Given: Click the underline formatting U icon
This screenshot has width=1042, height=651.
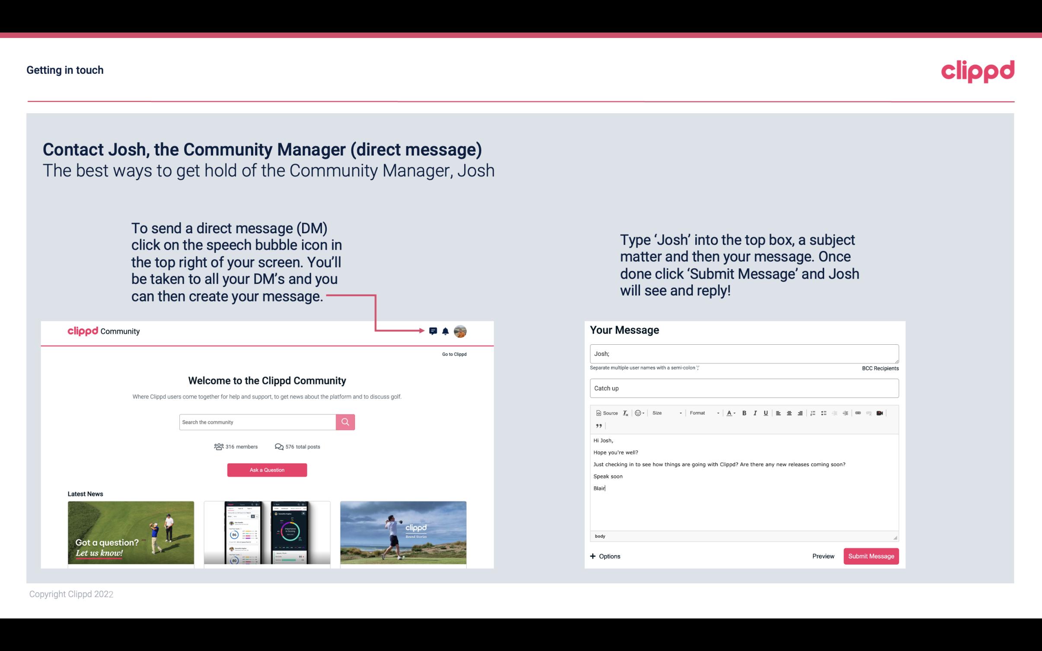Looking at the screenshot, I should click(767, 413).
